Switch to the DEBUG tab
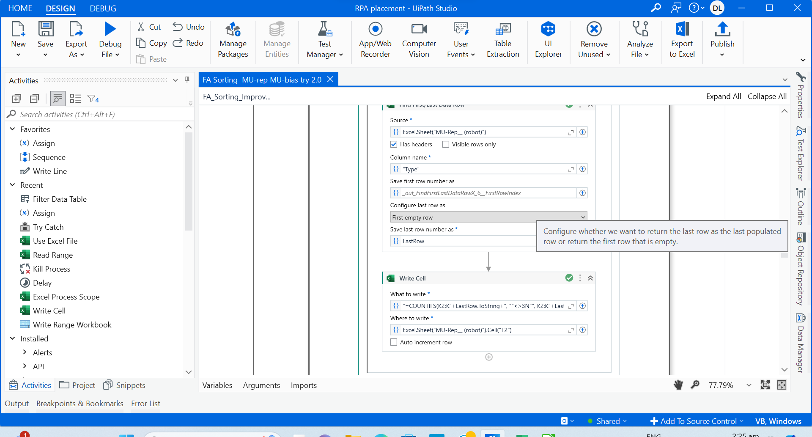This screenshot has width=812, height=437. point(103,8)
